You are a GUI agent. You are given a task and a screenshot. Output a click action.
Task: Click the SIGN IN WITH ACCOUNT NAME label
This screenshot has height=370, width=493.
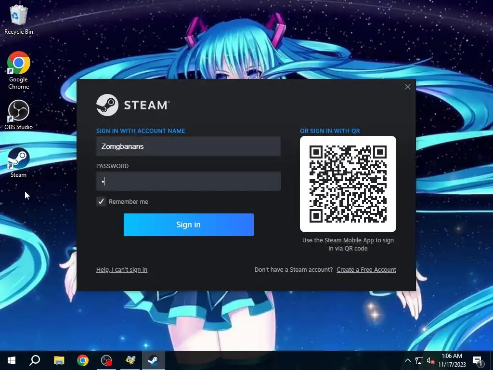pos(141,131)
